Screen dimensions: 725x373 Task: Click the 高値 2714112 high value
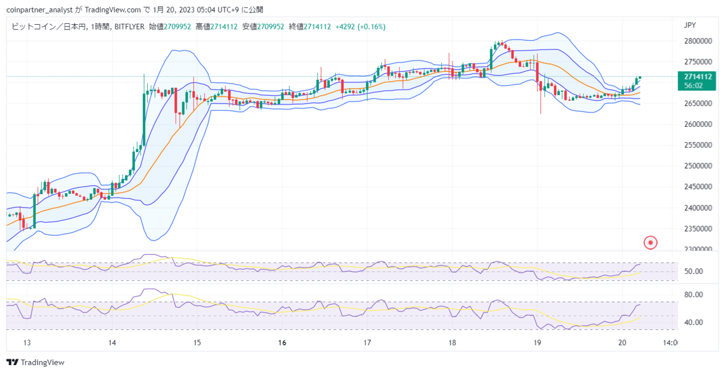(x=216, y=26)
